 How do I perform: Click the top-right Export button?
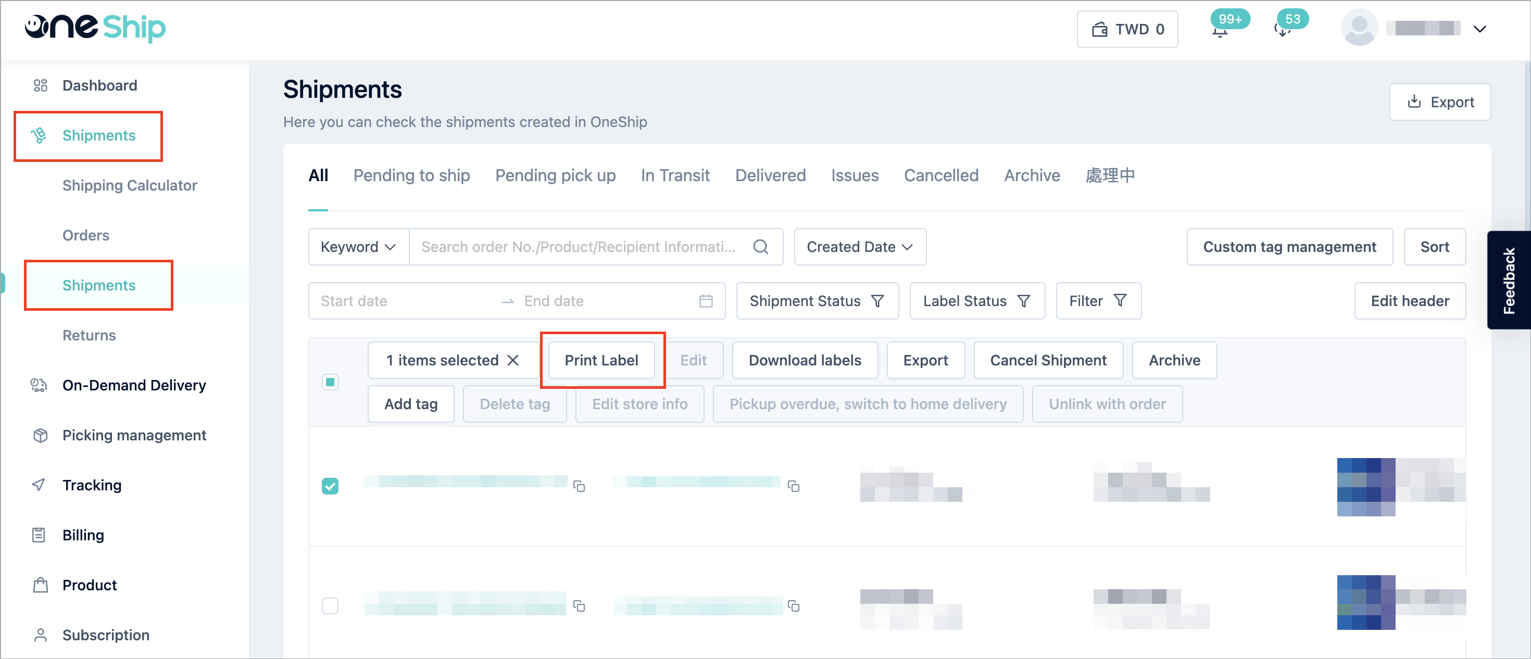[1439, 102]
